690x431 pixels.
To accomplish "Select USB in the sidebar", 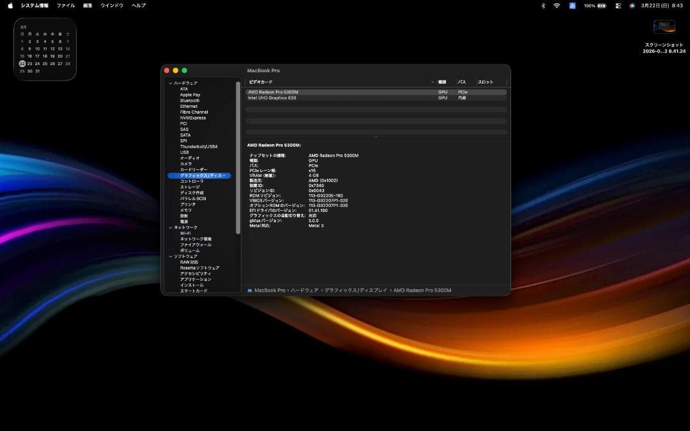I will pyautogui.click(x=185, y=152).
